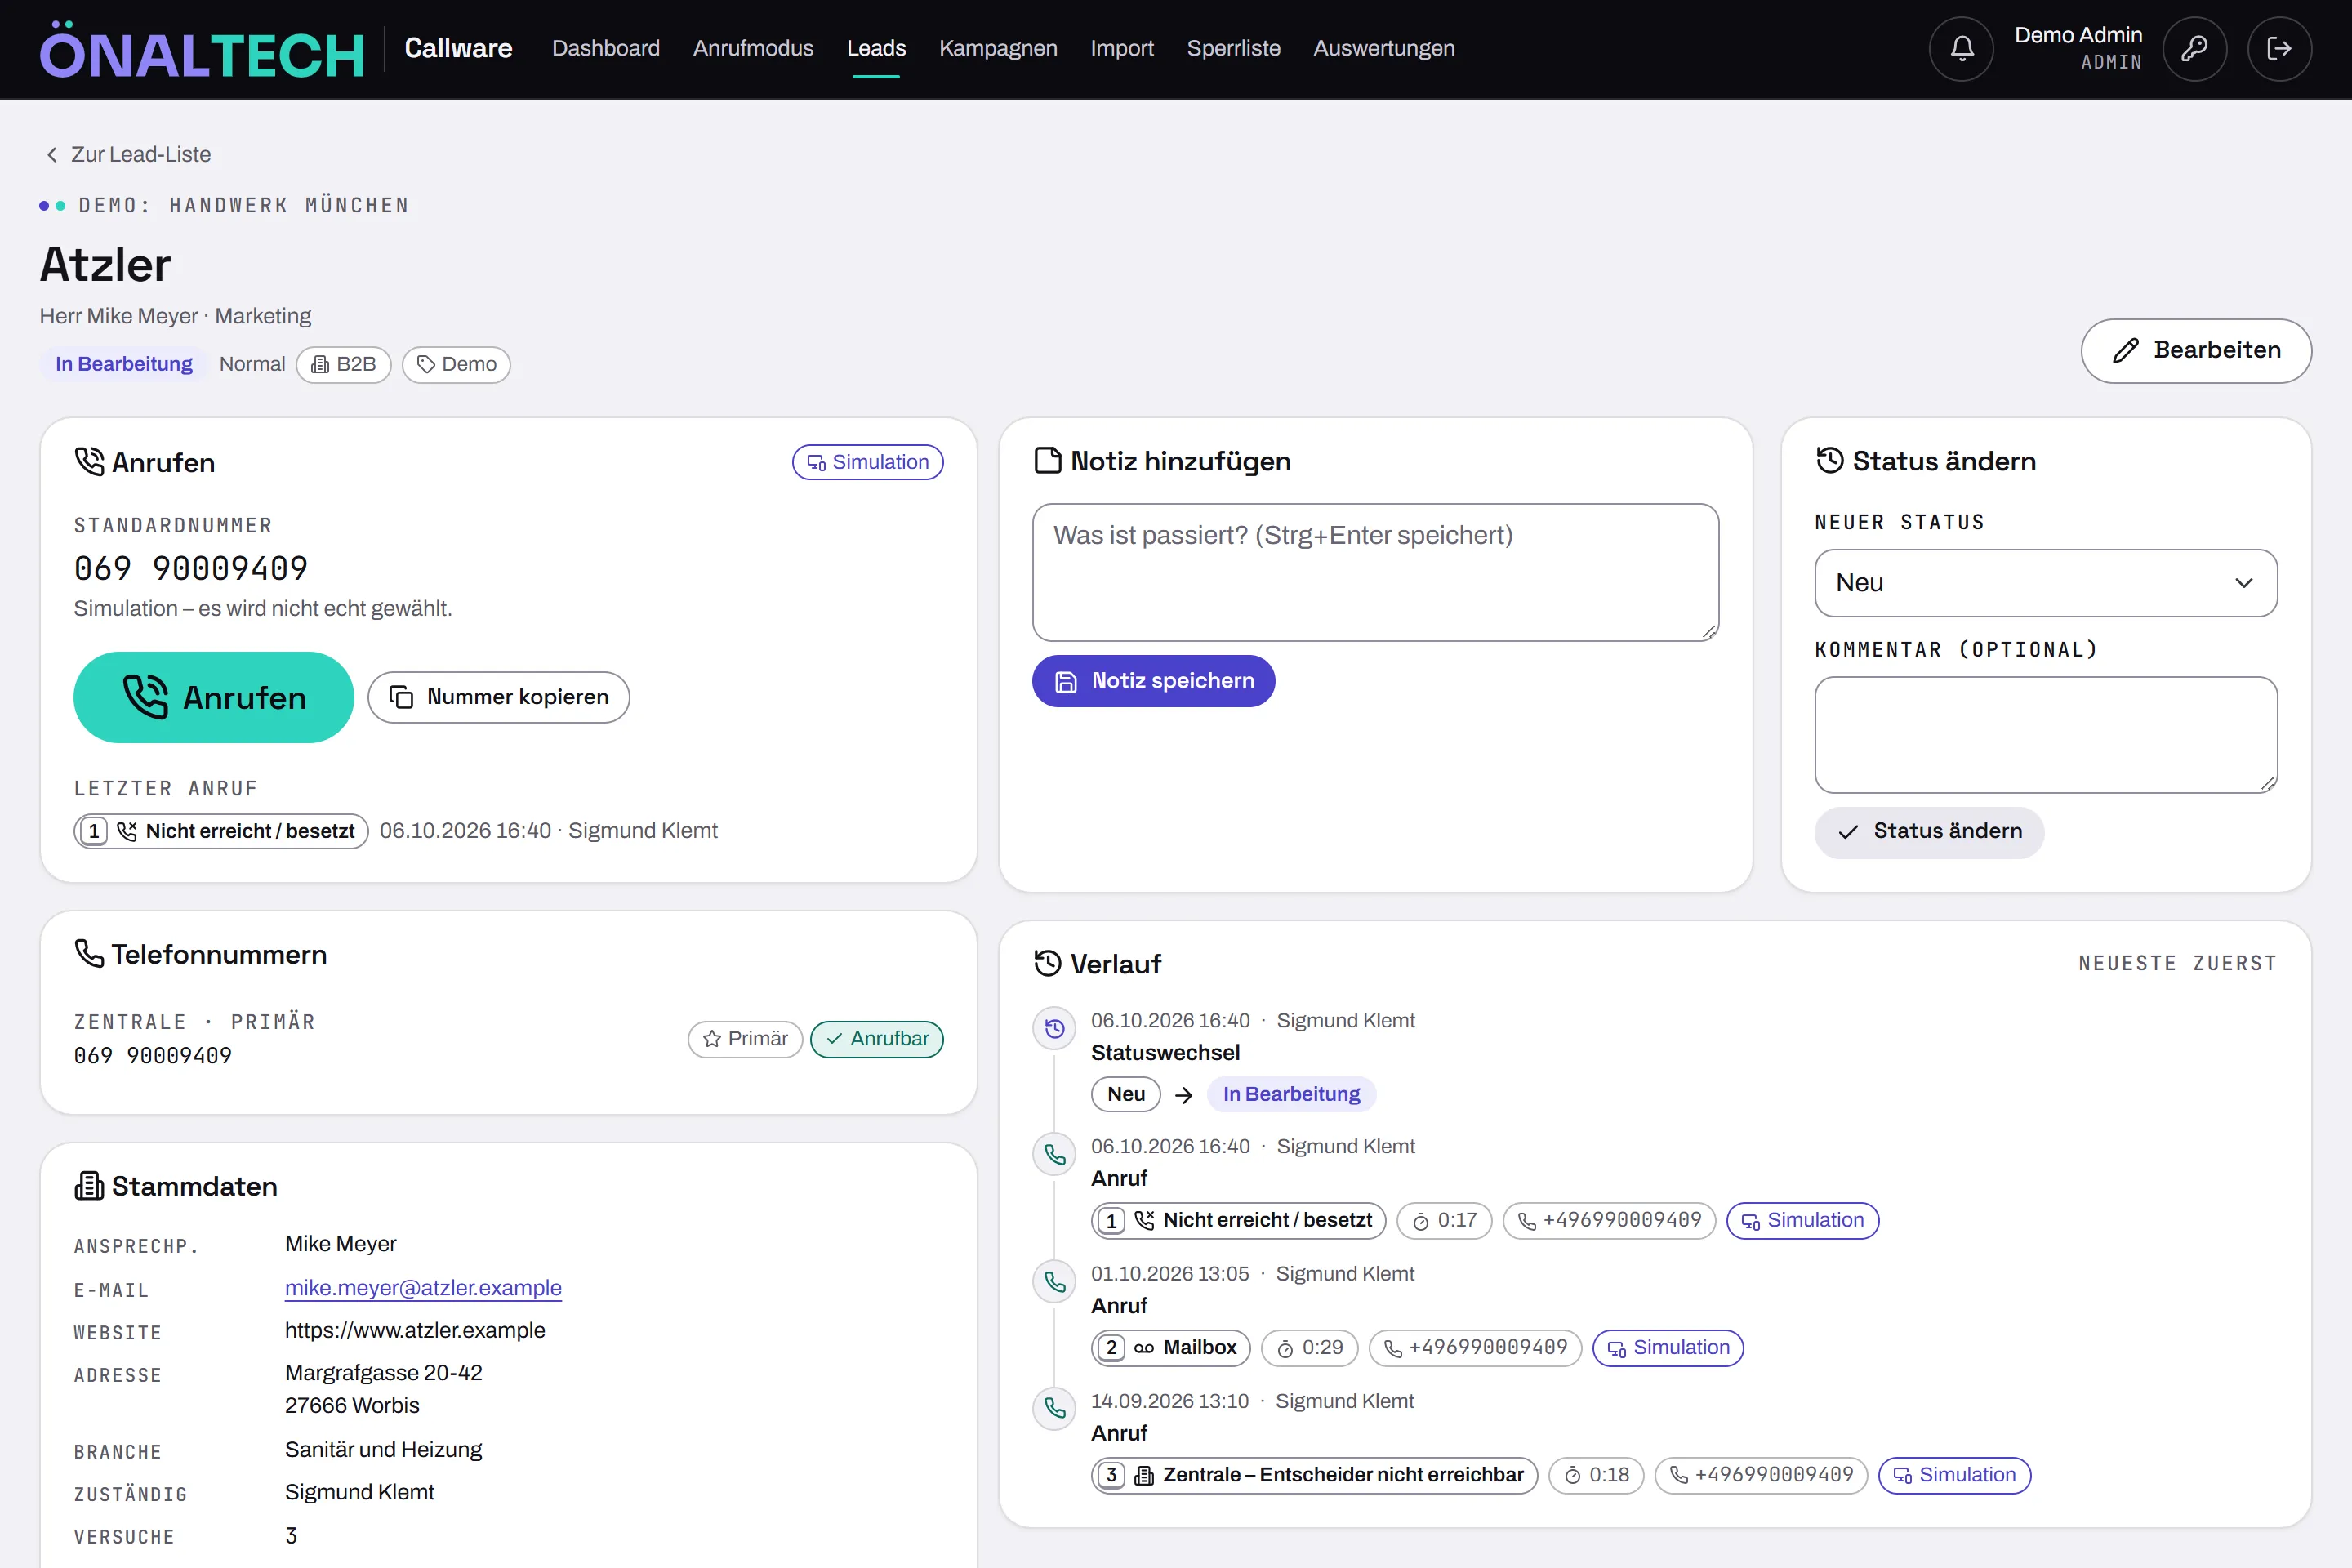Toggle the Primär star badge
This screenshot has width=2352, height=1568.
(x=745, y=1039)
